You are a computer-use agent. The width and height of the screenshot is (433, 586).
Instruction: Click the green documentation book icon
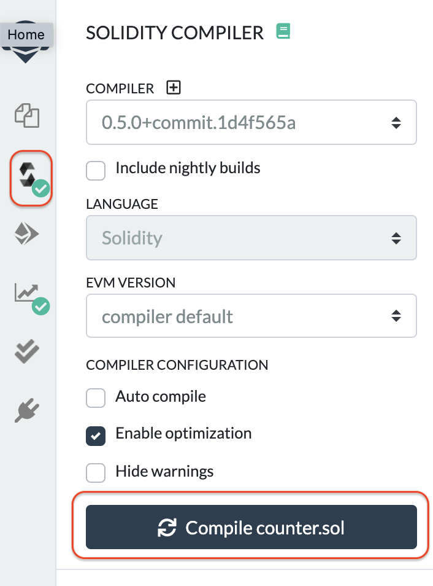pos(283,31)
